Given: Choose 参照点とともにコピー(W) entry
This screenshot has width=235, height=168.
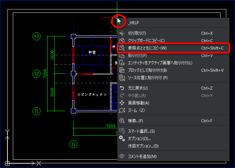Looking at the screenshot, I should (x=173, y=48).
